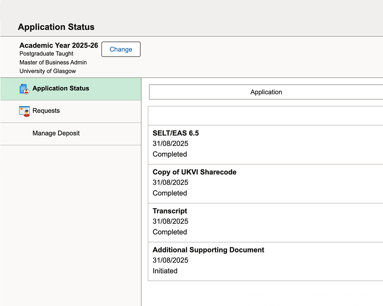Open Copy of UKVI Sharecode item
383x306 pixels.
pos(194,172)
